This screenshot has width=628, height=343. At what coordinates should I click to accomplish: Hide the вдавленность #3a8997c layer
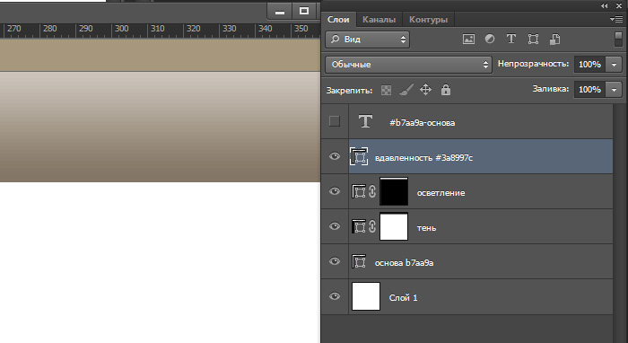pos(335,156)
